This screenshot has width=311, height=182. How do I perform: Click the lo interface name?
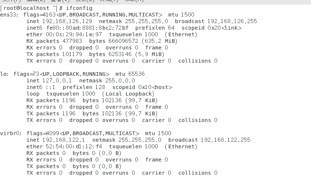tap(3, 74)
